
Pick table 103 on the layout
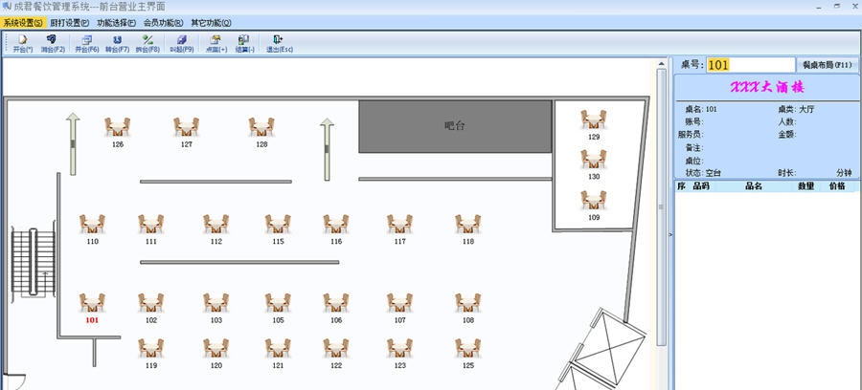click(x=216, y=303)
